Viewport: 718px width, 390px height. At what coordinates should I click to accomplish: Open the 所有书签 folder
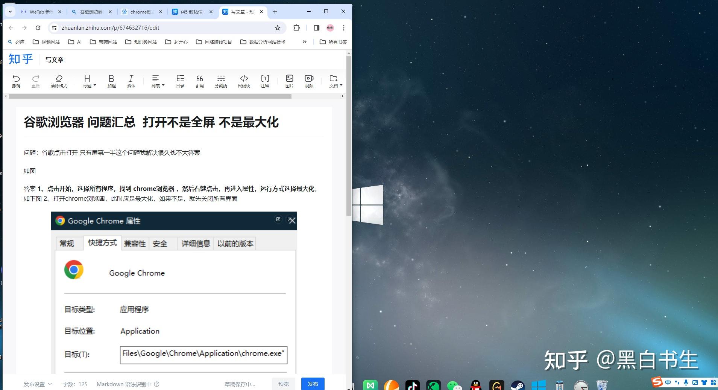point(333,42)
